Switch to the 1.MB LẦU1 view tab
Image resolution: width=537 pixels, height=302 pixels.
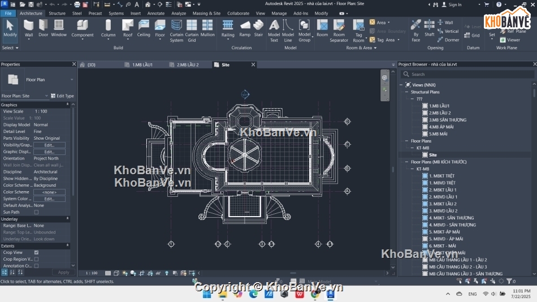[x=142, y=65]
